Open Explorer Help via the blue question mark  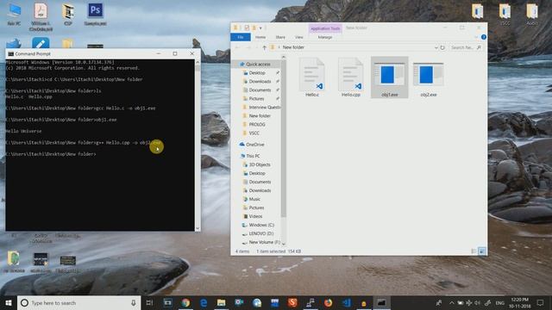pos(484,37)
